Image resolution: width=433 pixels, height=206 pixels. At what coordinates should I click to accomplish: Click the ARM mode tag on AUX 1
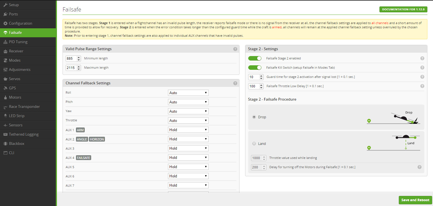pyautogui.click(x=80, y=130)
